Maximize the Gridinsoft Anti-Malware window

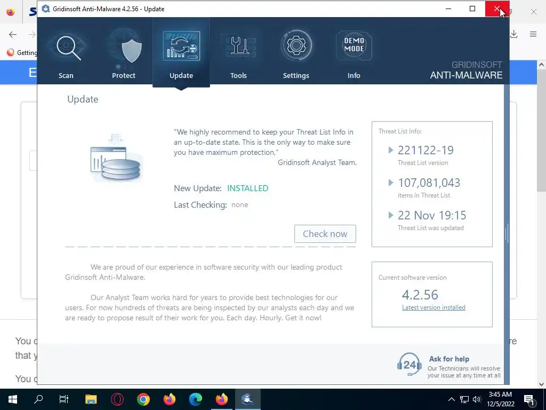(x=472, y=9)
